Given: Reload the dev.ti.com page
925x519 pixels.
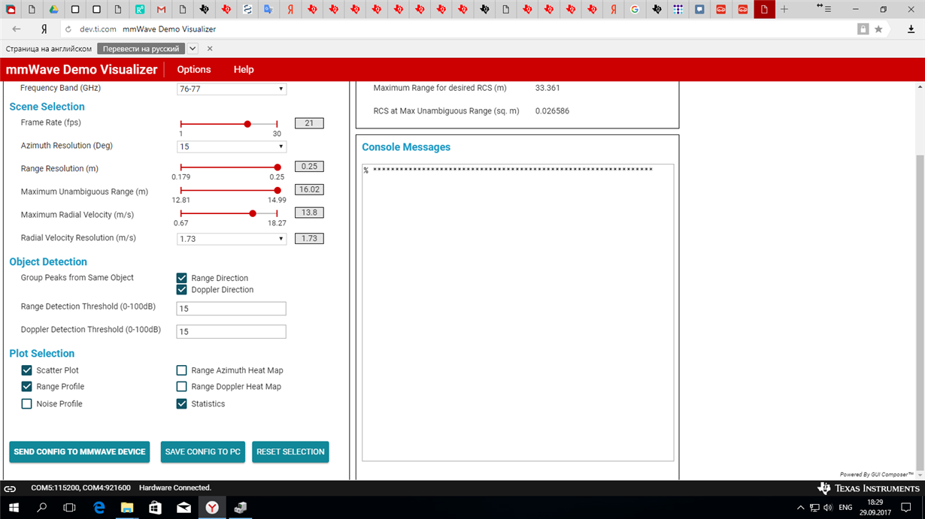Looking at the screenshot, I should coord(68,29).
